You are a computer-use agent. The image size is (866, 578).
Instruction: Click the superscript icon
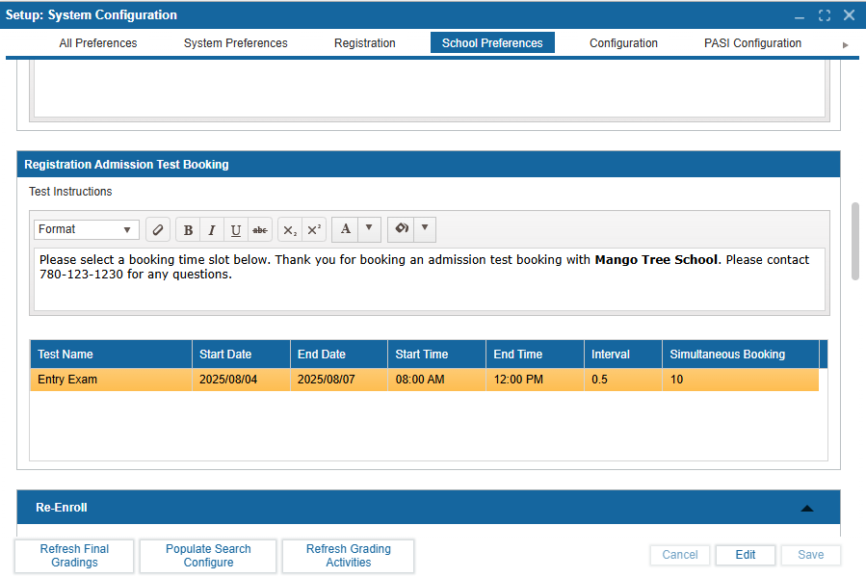click(314, 230)
